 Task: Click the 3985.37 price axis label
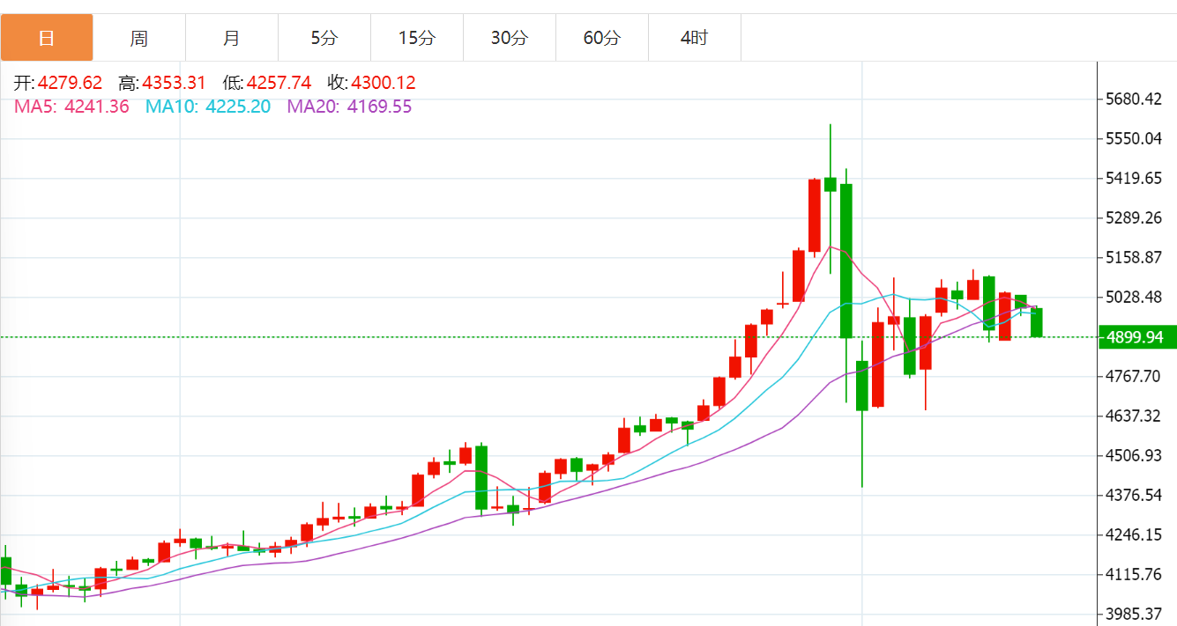[x=1134, y=614]
